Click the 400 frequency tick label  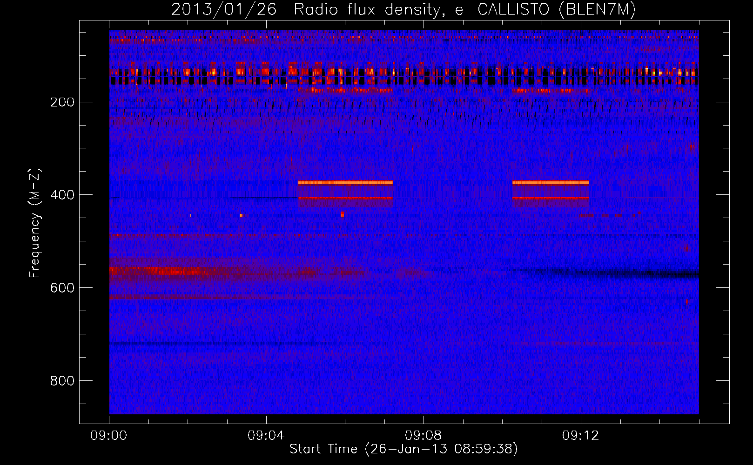[62, 195]
